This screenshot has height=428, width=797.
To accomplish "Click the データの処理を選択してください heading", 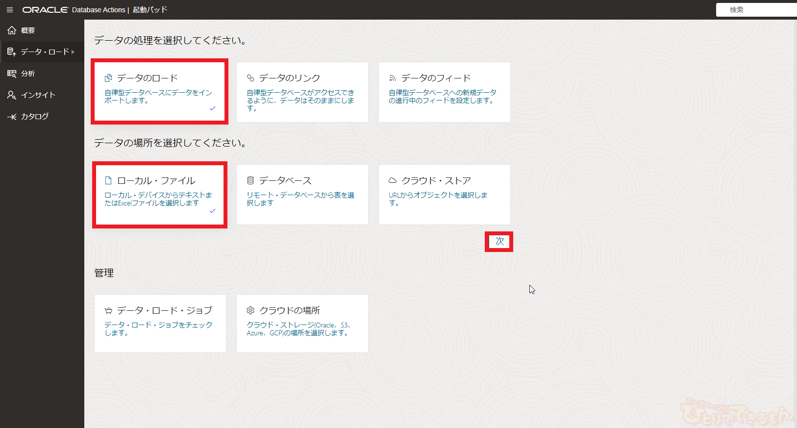I will [170, 40].
